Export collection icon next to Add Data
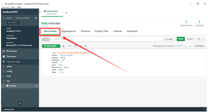The width and height of the screenshot is (208, 112). (x=63, y=46)
